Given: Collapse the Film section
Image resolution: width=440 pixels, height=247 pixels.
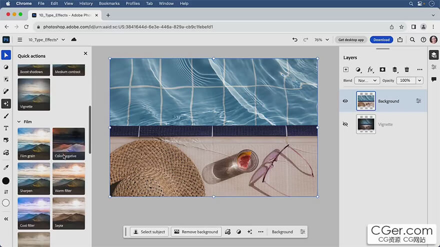Looking at the screenshot, I should 19,122.
